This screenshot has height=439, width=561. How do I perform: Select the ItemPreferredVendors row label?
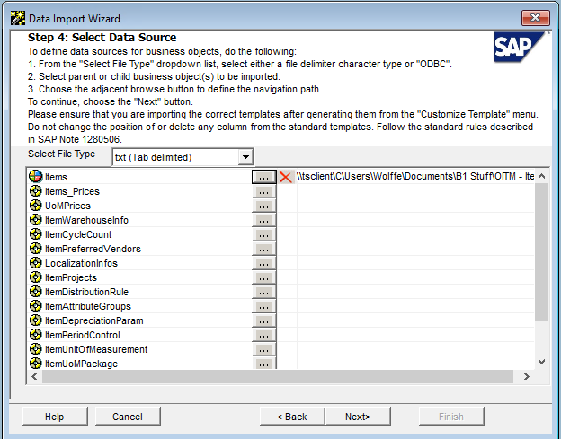[93, 249]
